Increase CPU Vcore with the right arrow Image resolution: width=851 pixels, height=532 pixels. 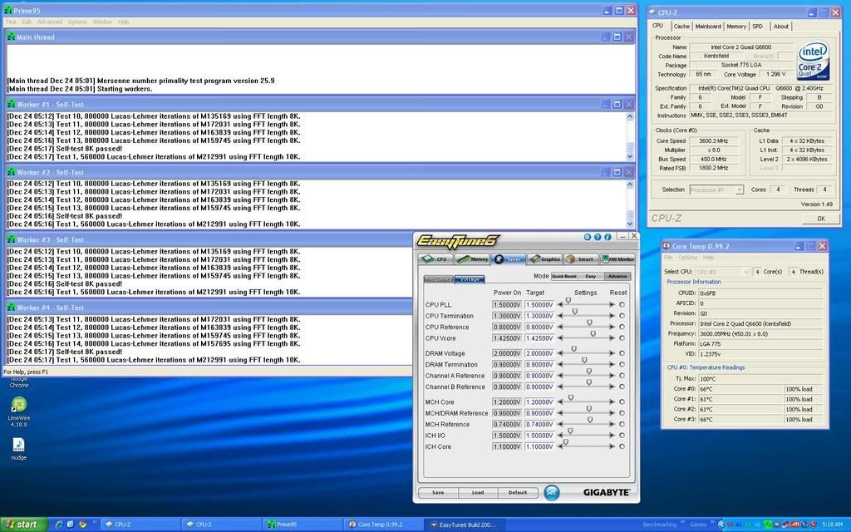[x=612, y=338]
